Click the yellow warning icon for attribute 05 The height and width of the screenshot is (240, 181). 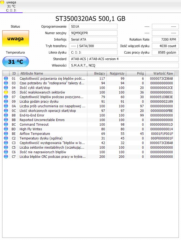(x=6, y=92)
